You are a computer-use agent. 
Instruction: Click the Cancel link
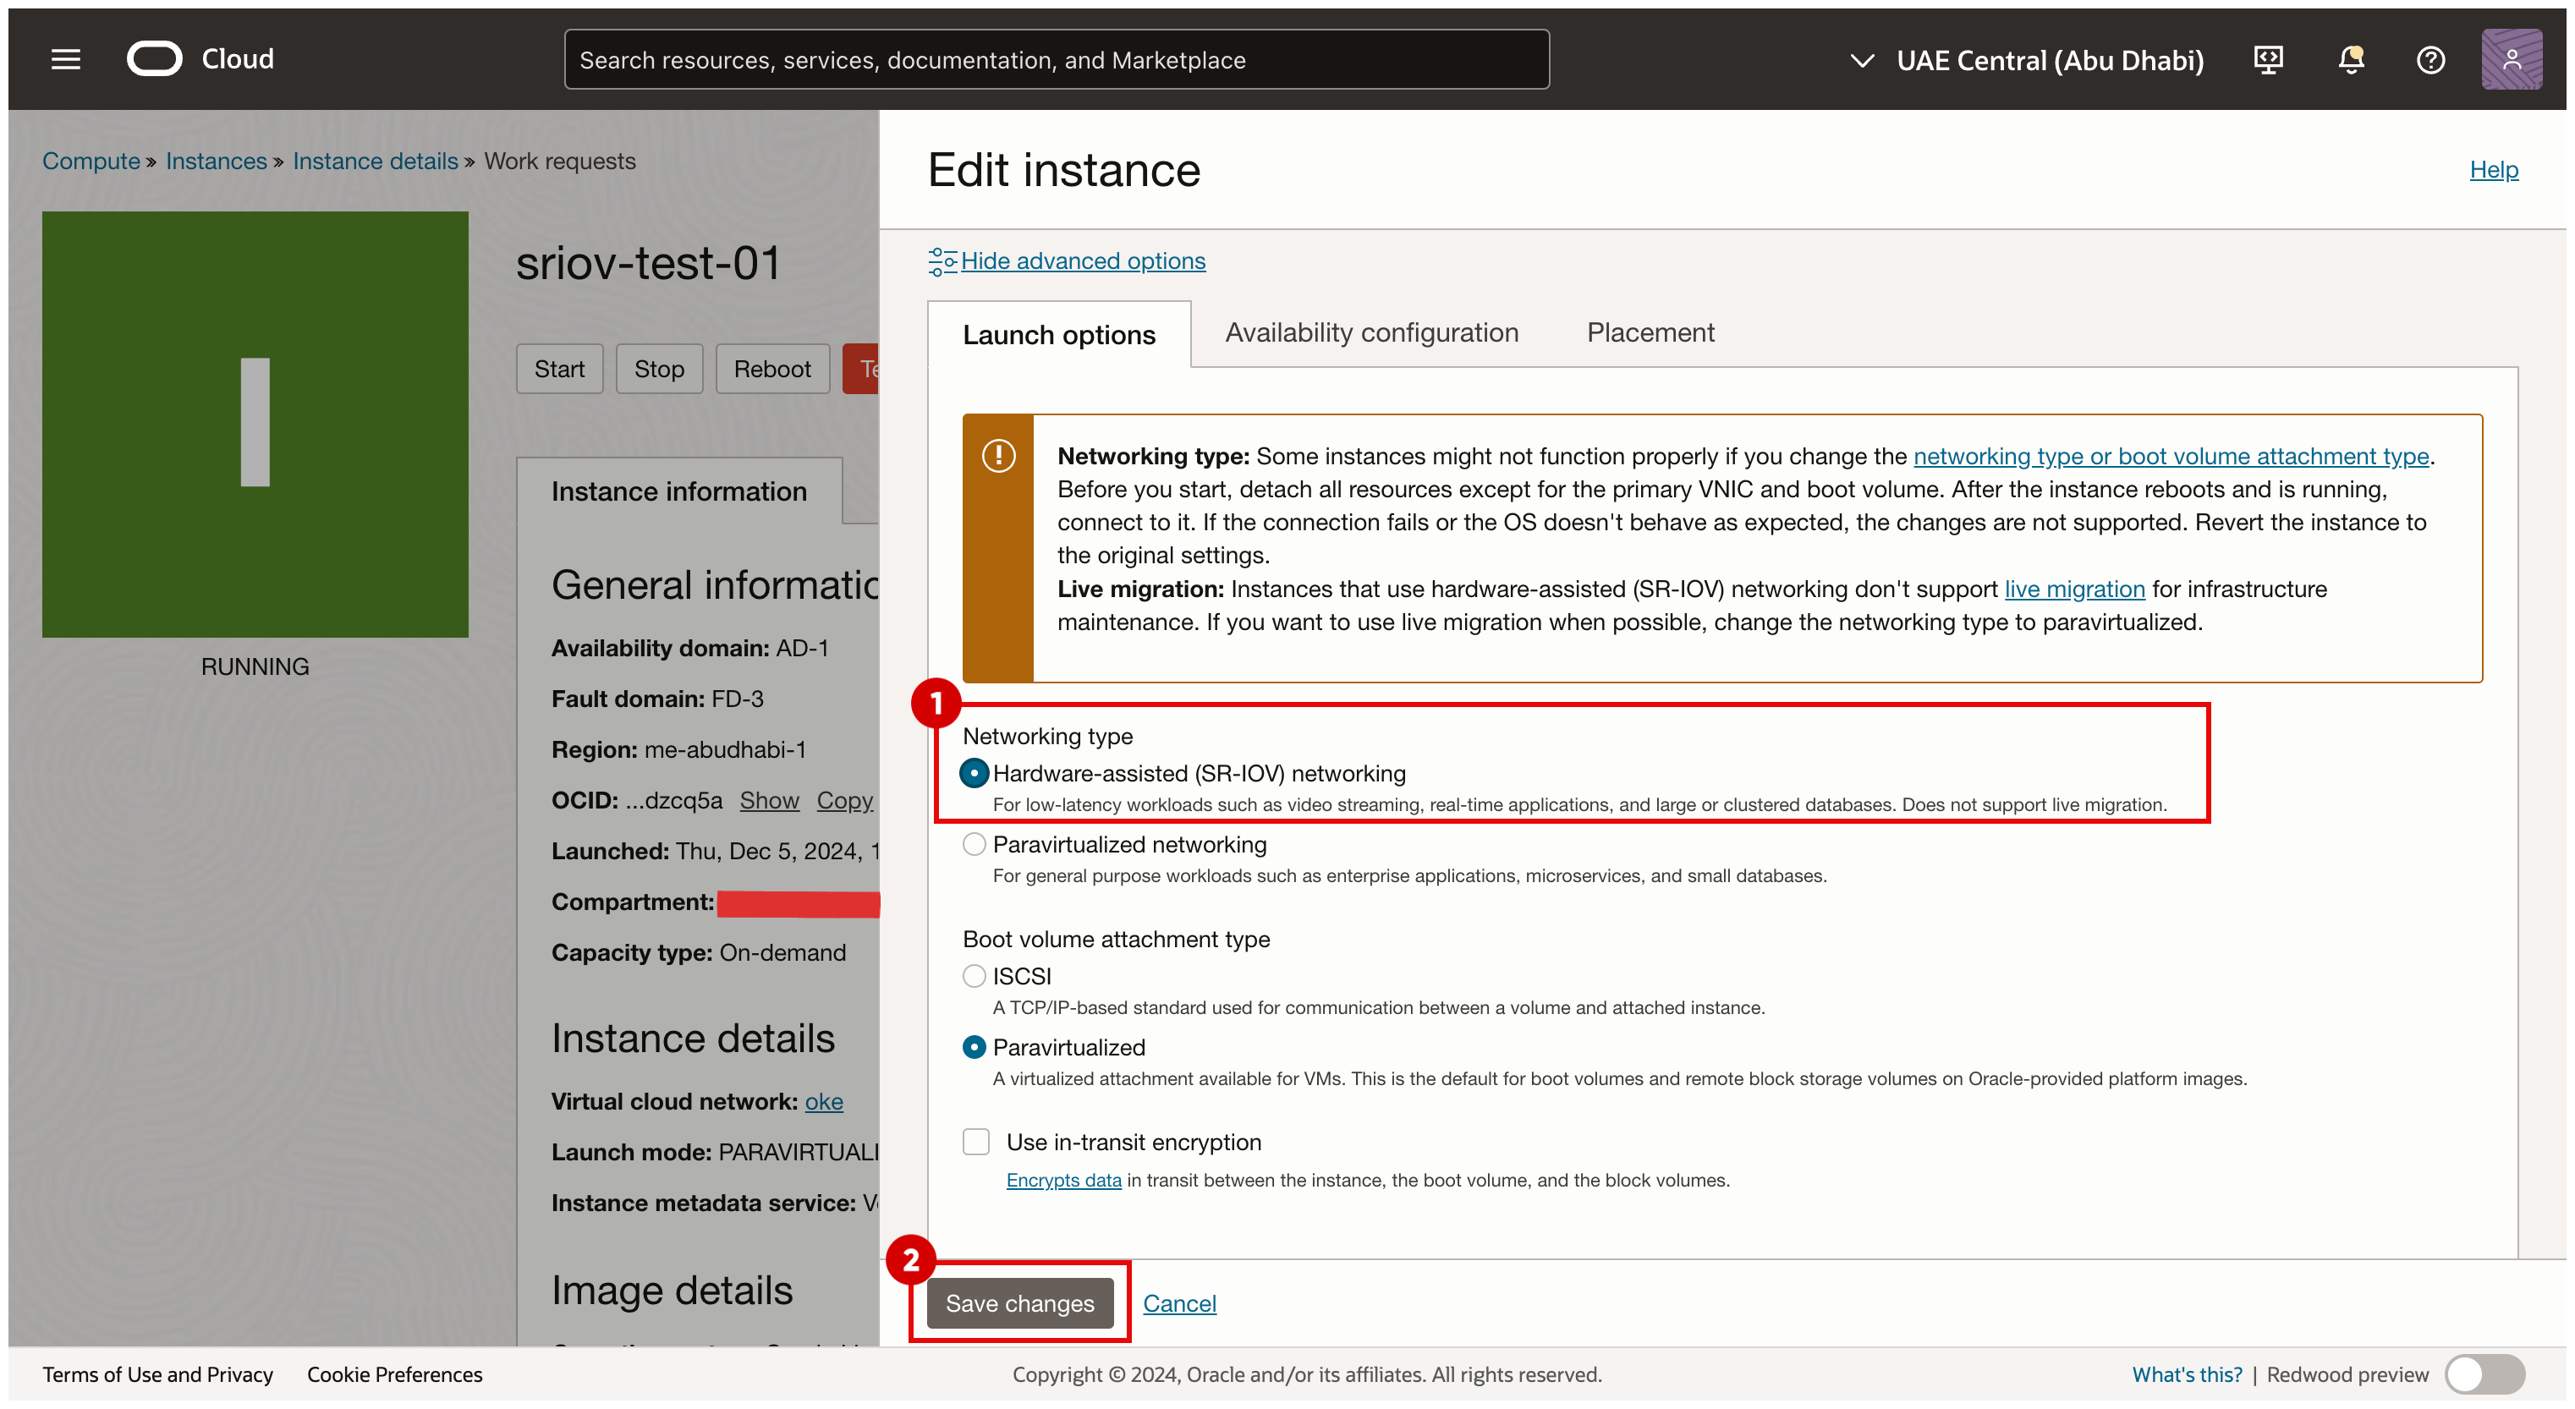pyautogui.click(x=1178, y=1303)
